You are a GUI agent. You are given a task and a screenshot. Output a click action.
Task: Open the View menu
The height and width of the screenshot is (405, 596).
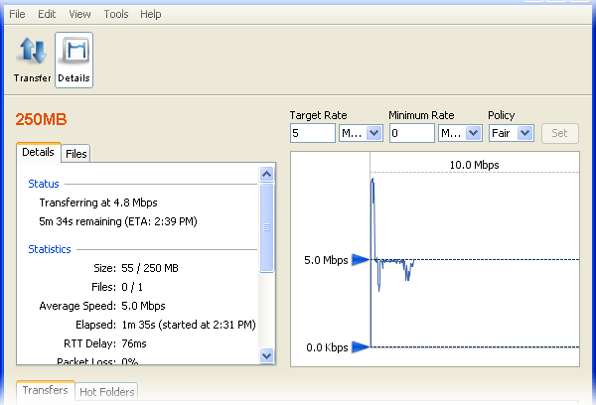(x=80, y=15)
